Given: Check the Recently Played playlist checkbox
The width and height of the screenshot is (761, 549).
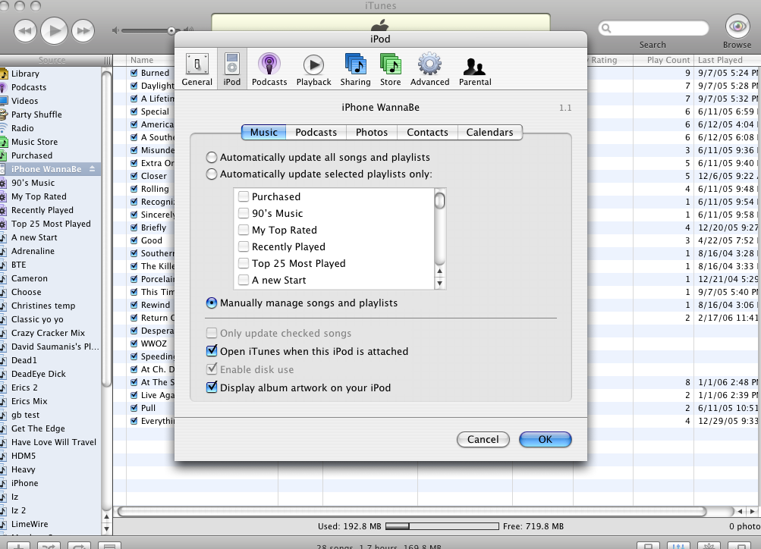Looking at the screenshot, I should tap(244, 246).
